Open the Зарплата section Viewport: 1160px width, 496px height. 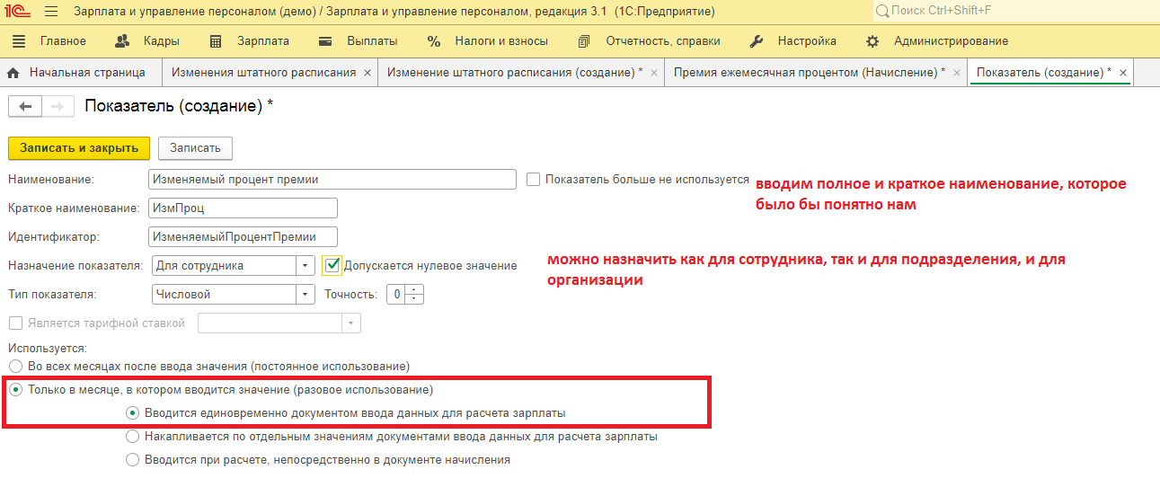[263, 41]
